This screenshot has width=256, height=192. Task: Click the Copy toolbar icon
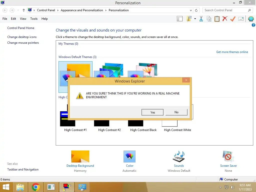tap(209, 19)
